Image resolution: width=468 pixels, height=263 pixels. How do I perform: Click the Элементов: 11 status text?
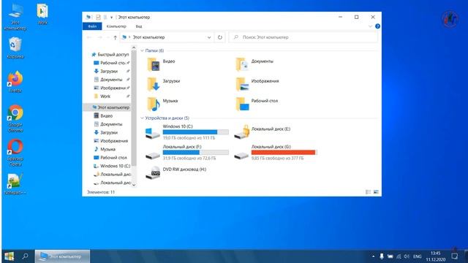(x=101, y=192)
